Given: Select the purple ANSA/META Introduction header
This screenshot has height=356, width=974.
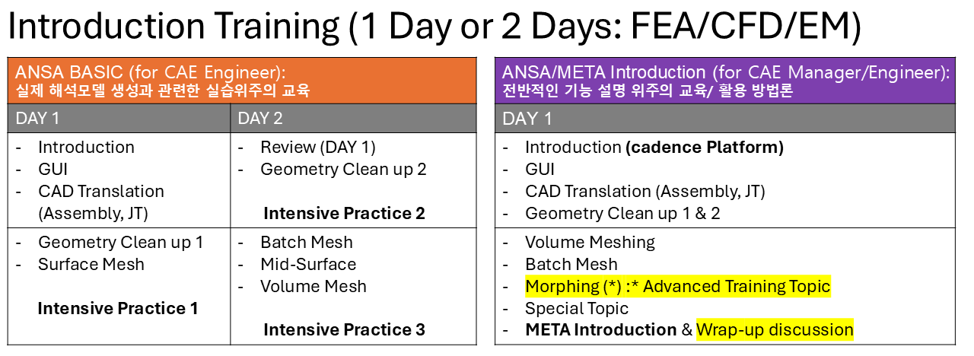Looking at the screenshot, I should pyautogui.click(x=725, y=81).
